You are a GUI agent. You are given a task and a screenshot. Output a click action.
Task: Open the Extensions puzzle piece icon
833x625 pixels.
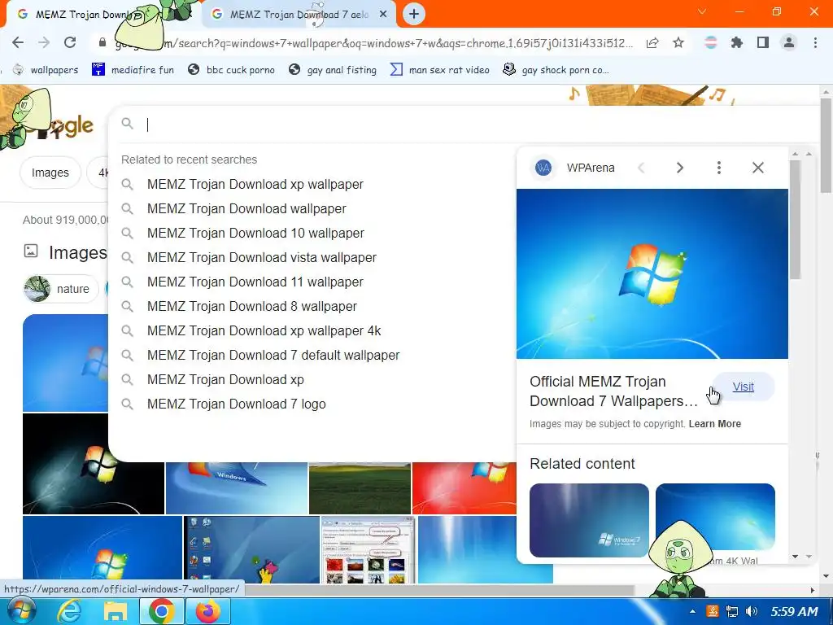(x=737, y=42)
